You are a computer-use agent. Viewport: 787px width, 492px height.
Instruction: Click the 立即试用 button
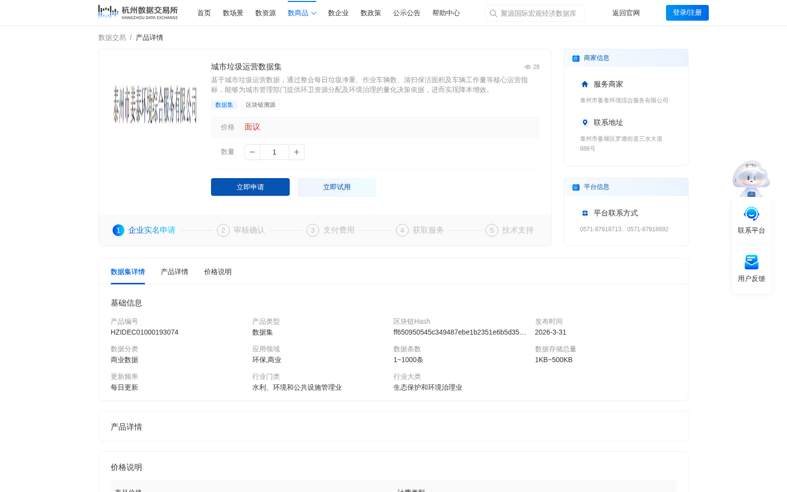pos(337,187)
